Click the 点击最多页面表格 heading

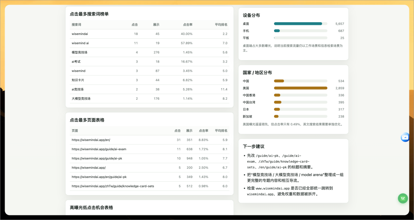click(x=87, y=120)
